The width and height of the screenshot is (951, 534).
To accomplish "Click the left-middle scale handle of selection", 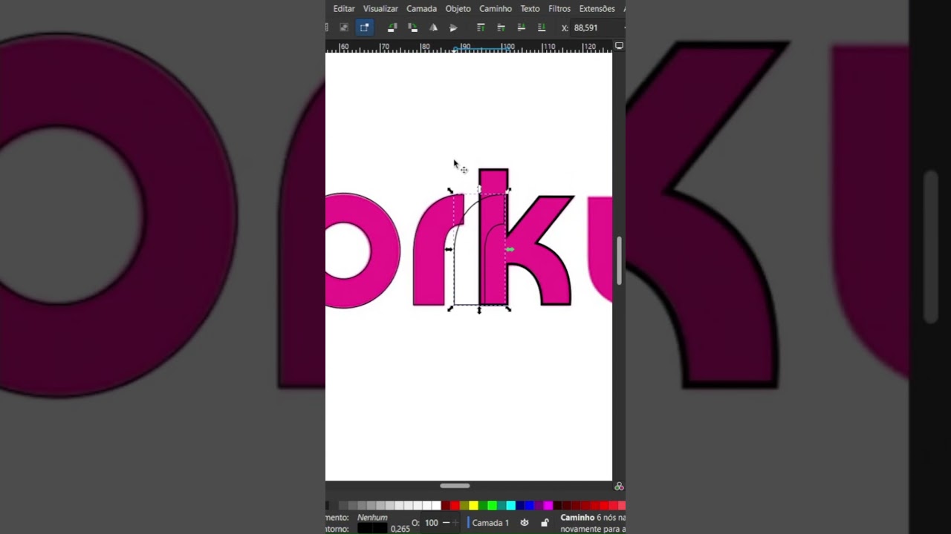I will tap(449, 250).
